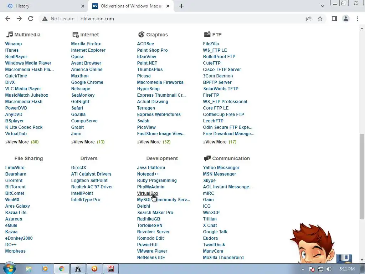Open the network tray icon
The image size is (365, 274).
(320, 269)
